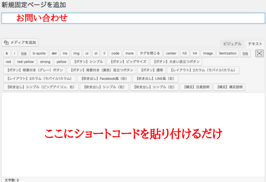This screenshot has width=266, height=182.
Task: Insert 【吹き出し】LINE風（右） balloon
Action: (x=155, y=79)
